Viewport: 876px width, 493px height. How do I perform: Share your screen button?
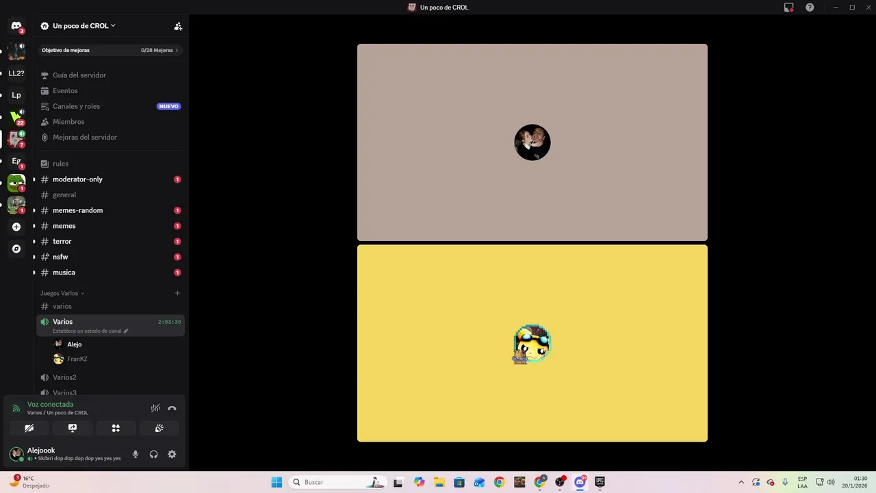pyautogui.click(x=73, y=428)
